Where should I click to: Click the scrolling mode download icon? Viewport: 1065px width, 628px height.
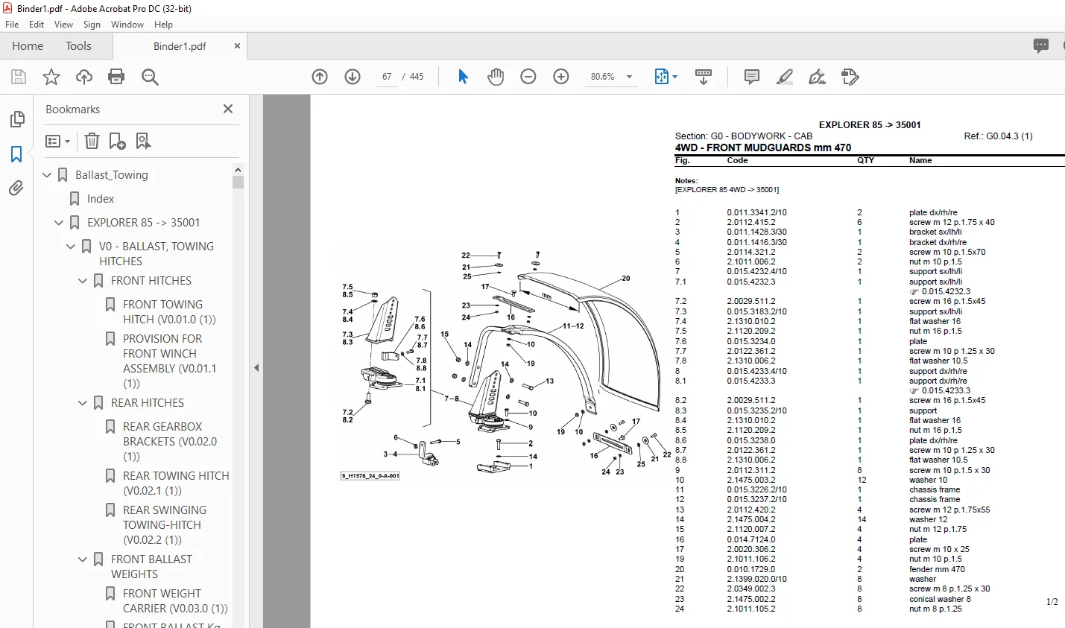[x=704, y=77]
